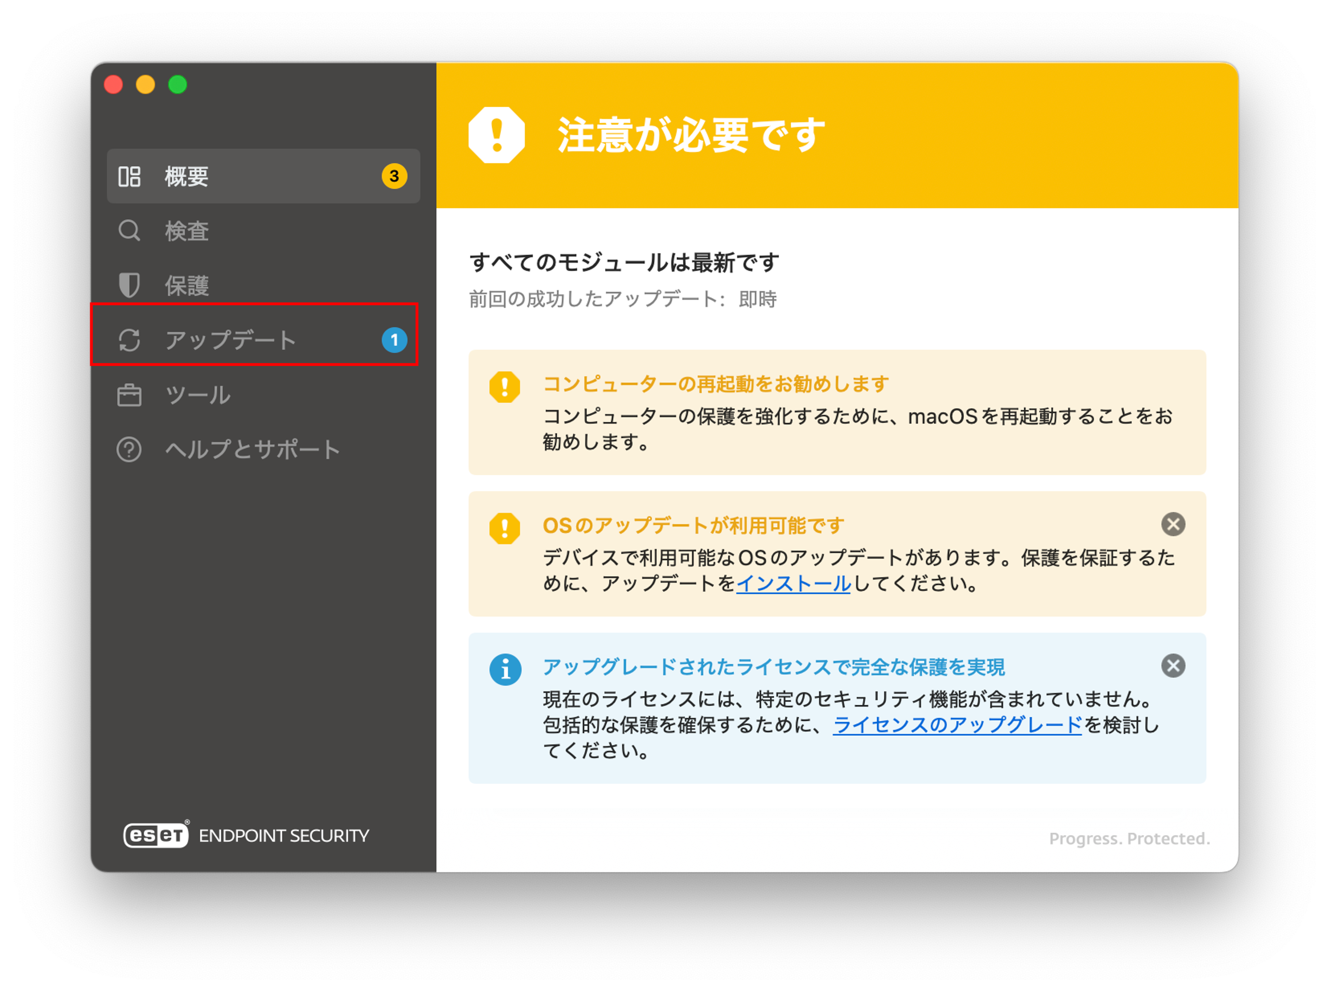Click the blue badge 1 on アップデート
This screenshot has height=992, width=1329.
click(394, 340)
